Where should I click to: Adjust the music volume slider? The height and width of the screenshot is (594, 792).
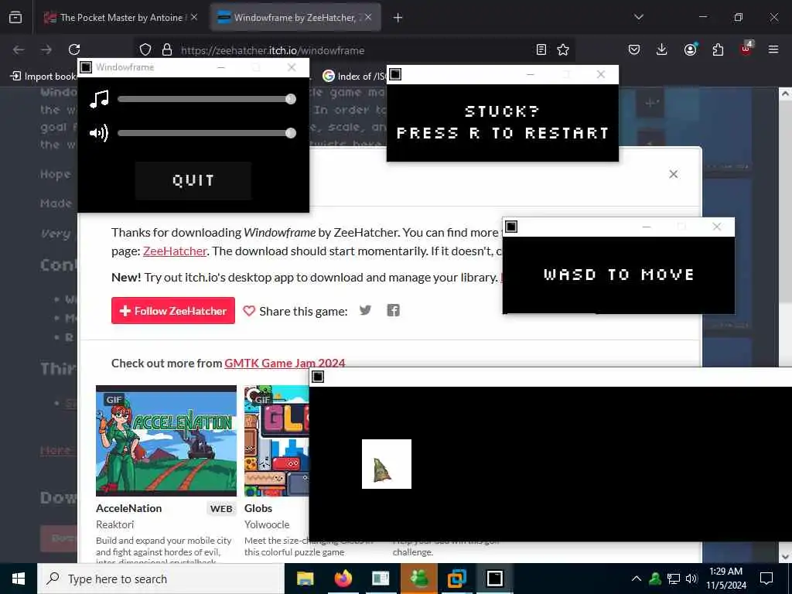click(207, 99)
